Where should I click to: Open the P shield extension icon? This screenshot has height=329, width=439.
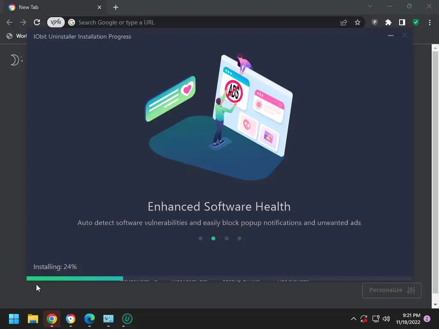click(x=375, y=22)
